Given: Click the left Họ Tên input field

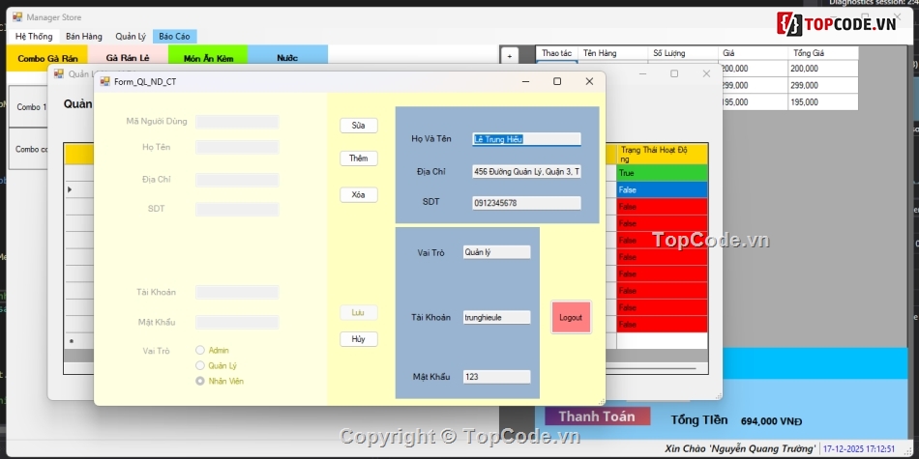Looking at the screenshot, I should click(237, 148).
